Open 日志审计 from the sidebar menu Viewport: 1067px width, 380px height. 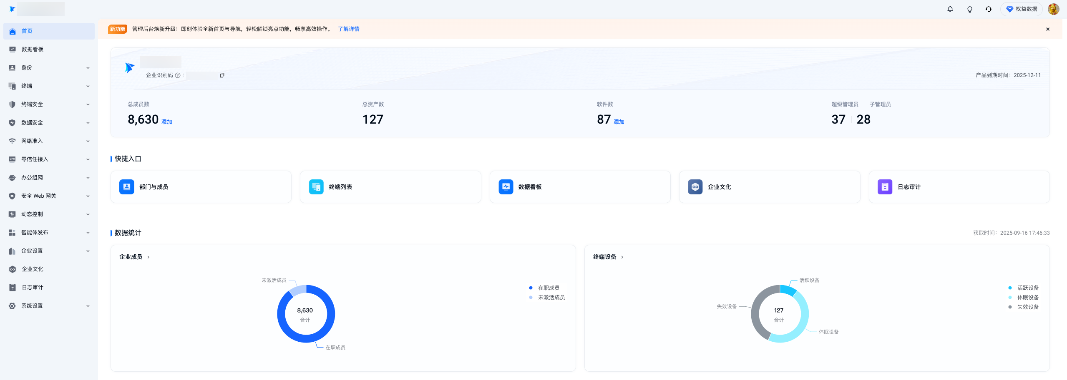pyautogui.click(x=49, y=288)
